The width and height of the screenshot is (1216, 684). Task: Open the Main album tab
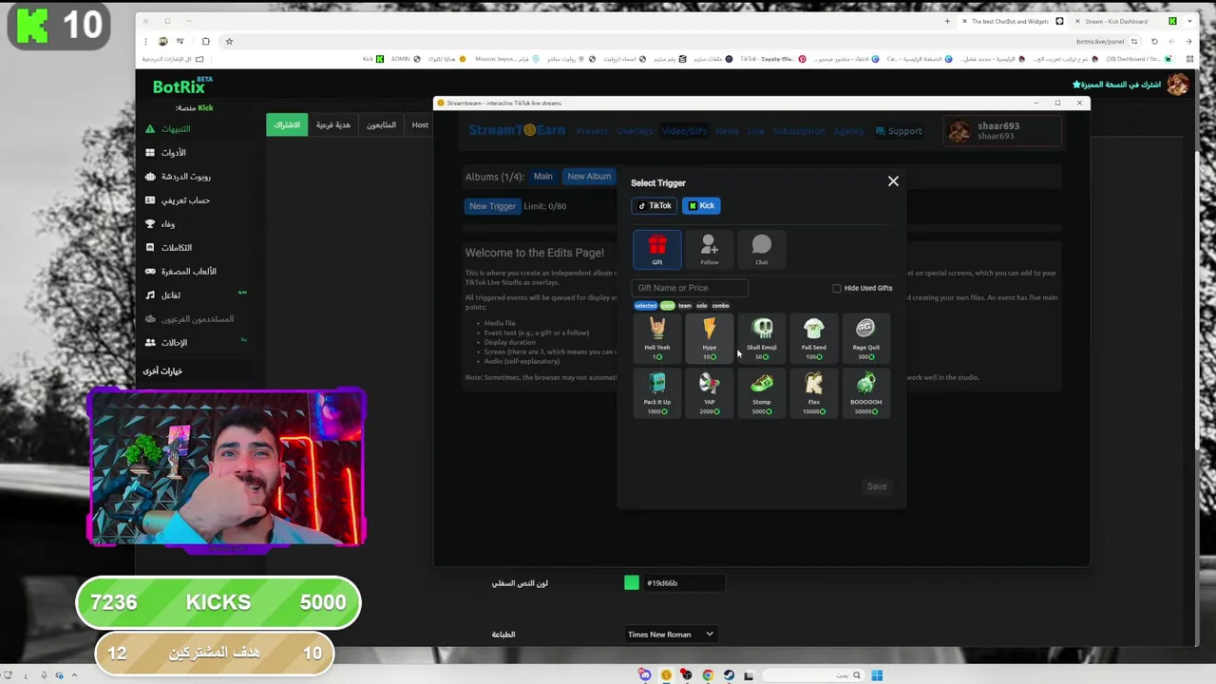click(542, 176)
